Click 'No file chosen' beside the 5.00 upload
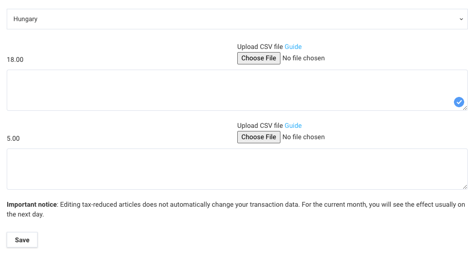The height and width of the screenshot is (266, 475). pos(304,137)
